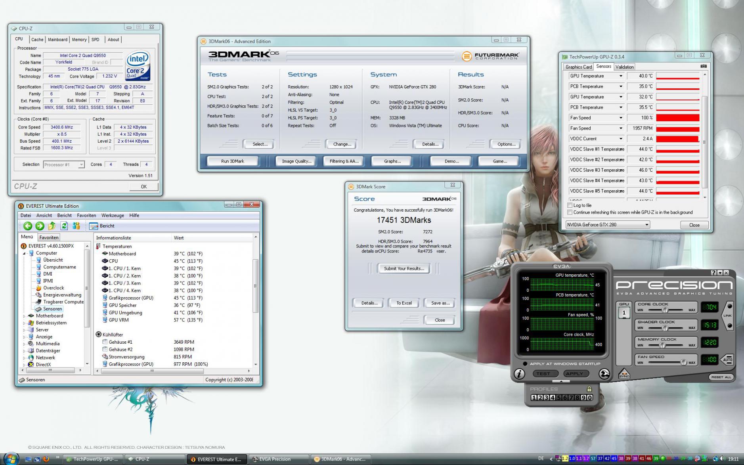Click the EVEREST users toolbar icon
Viewport: 744px width, 465px height.
tap(76, 226)
